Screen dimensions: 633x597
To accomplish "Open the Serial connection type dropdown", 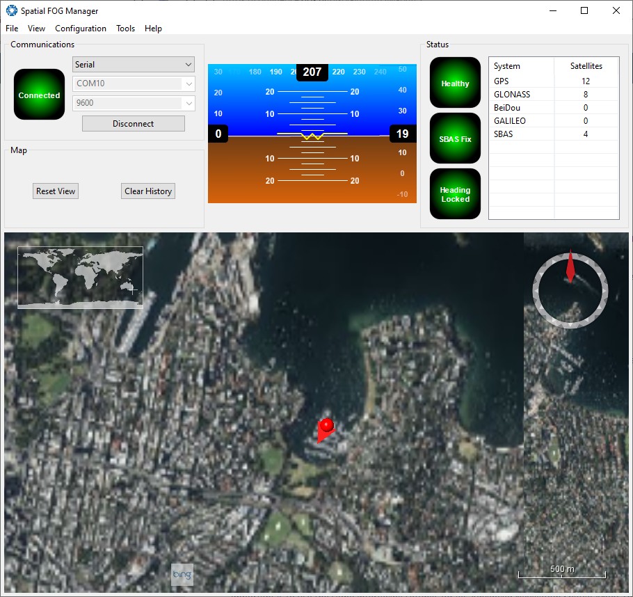I will point(134,65).
